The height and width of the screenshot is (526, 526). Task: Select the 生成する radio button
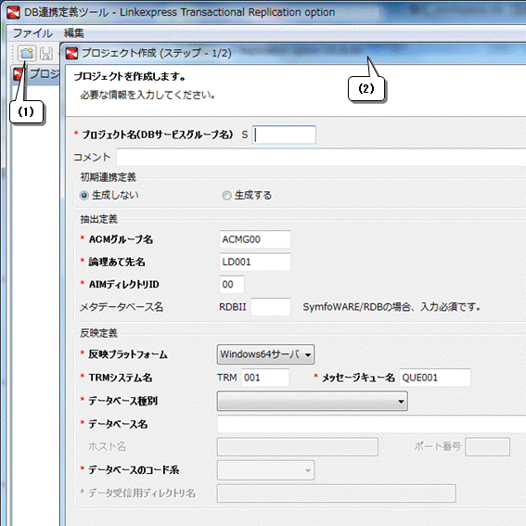tap(226, 195)
